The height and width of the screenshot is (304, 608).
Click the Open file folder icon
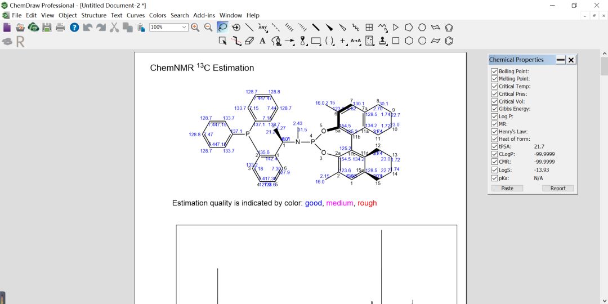pyautogui.click(x=20, y=27)
